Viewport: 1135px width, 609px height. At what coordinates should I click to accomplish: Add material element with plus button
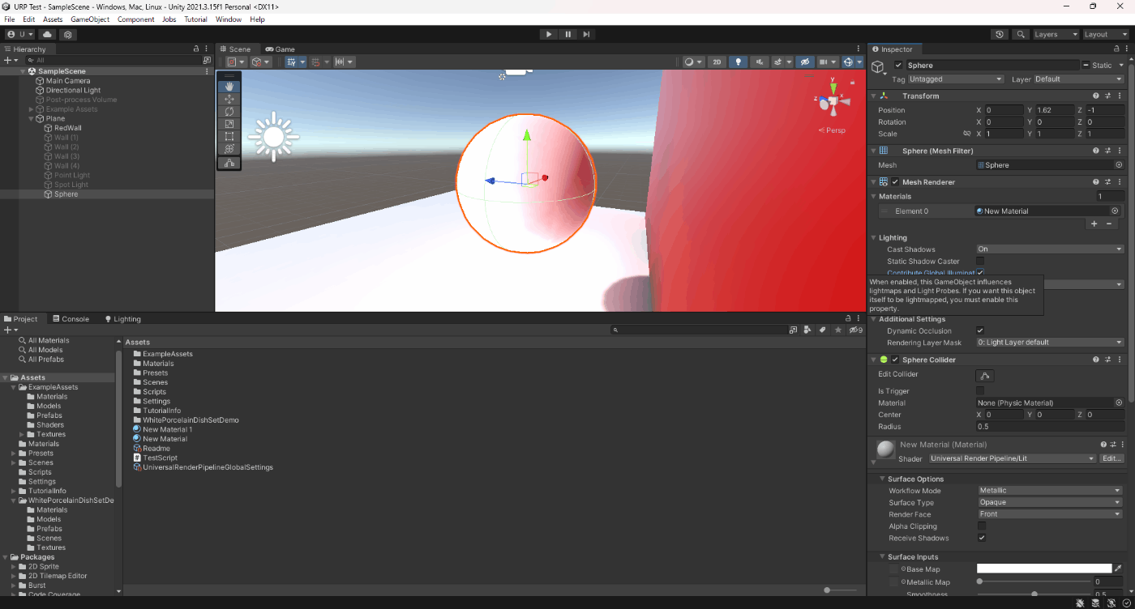tap(1094, 224)
